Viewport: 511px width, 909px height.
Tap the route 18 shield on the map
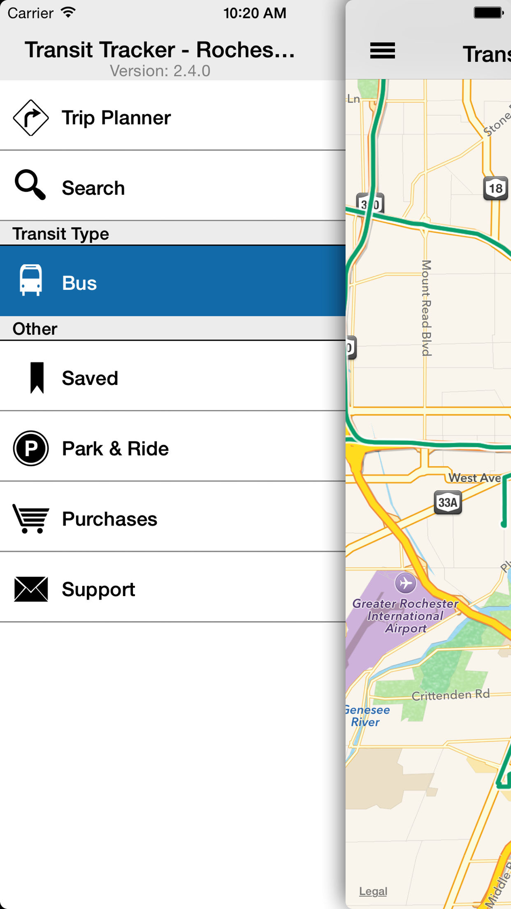[495, 188]
